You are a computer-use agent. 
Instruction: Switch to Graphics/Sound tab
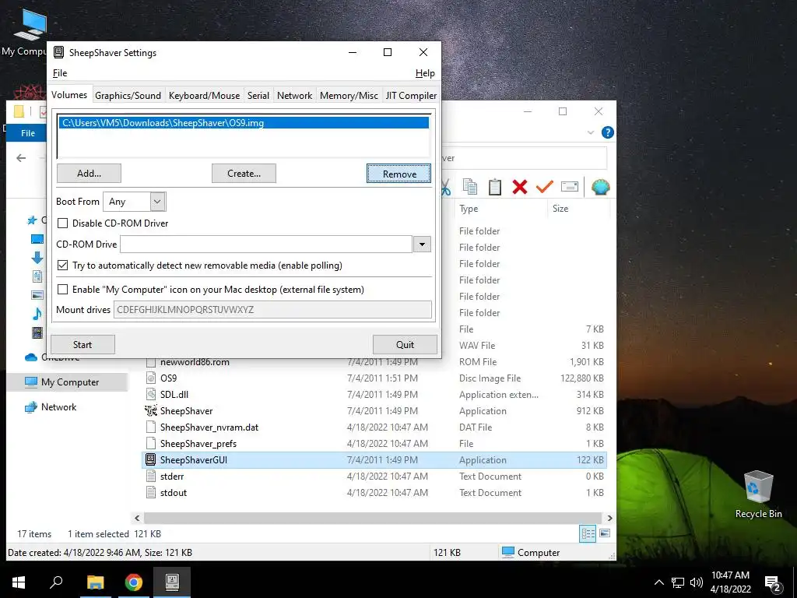[x=128, y=96]
